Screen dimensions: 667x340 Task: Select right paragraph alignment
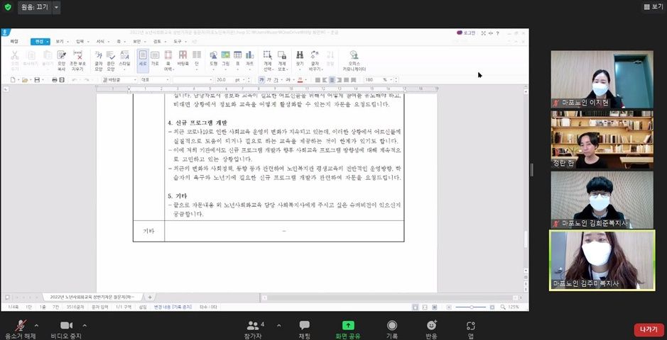(340, 80)
